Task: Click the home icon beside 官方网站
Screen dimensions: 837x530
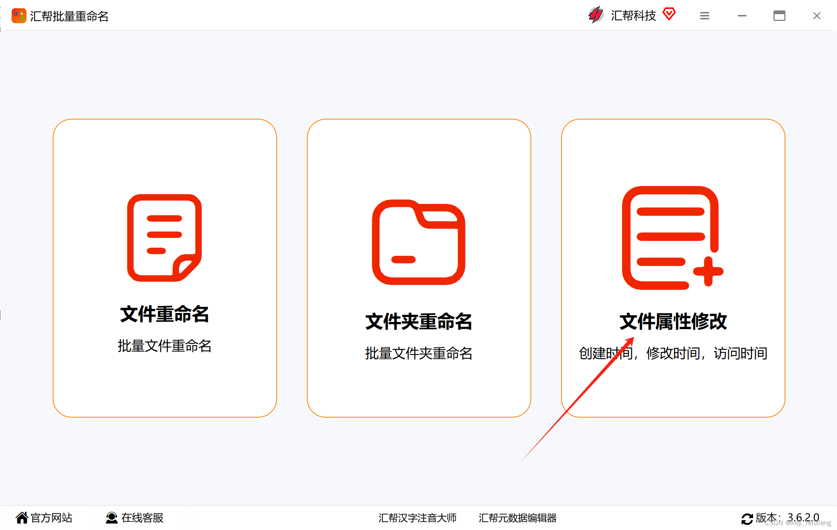Action: tap(22, 518)
